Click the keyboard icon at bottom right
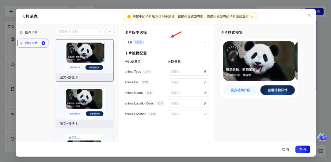This screenshot has height=162, width=331. coord(321,151)
